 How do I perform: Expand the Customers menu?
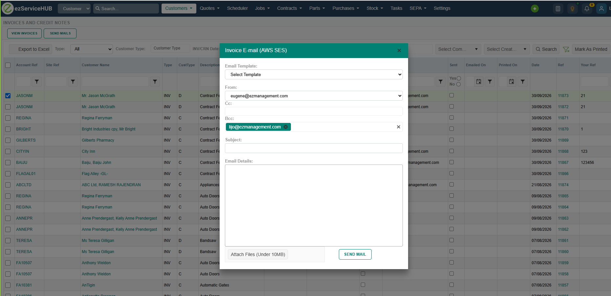pos(179,9)
